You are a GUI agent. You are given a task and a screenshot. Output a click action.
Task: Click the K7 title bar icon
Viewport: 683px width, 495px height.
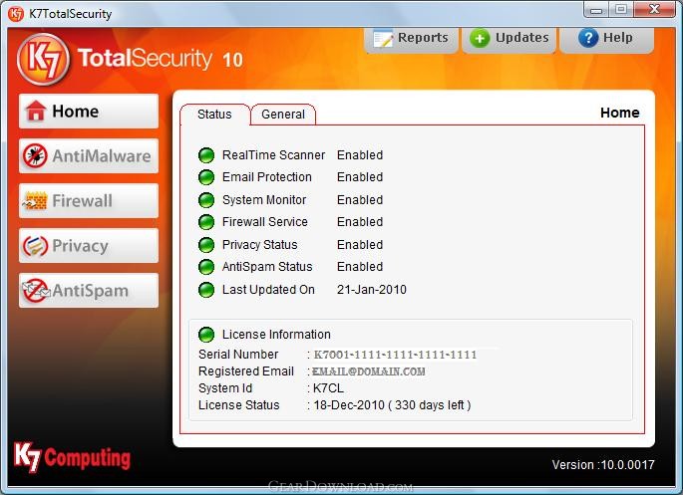click(x=16, y=14)
